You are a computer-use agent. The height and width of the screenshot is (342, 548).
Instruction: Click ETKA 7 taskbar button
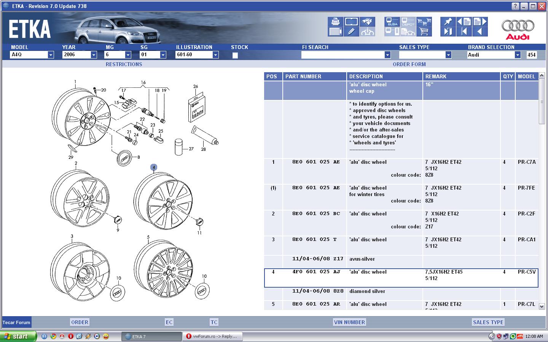click(151, 336)
